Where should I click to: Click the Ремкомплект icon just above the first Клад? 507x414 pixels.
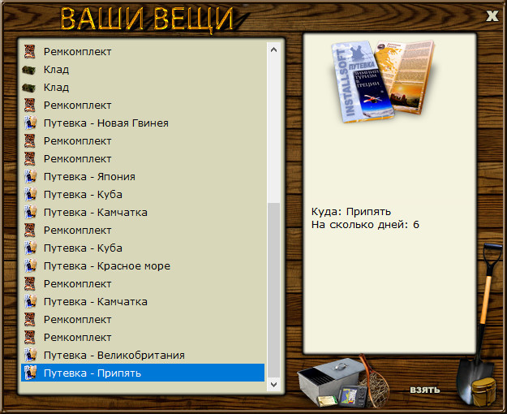coord(30,51)
